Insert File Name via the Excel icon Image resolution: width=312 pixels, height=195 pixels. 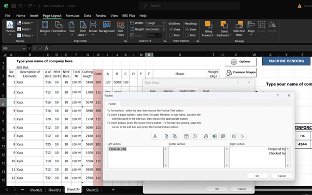[x=215, y=136]
